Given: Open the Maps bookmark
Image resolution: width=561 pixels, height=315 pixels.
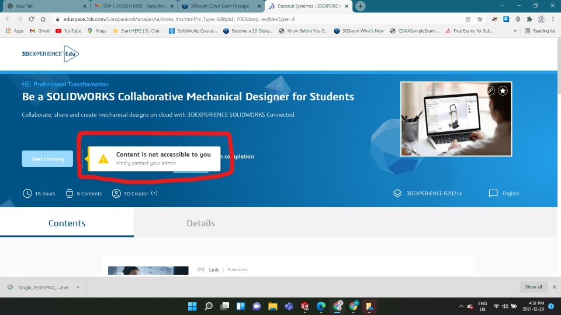Looking at the screenshot, I should (x=97, y=31).
